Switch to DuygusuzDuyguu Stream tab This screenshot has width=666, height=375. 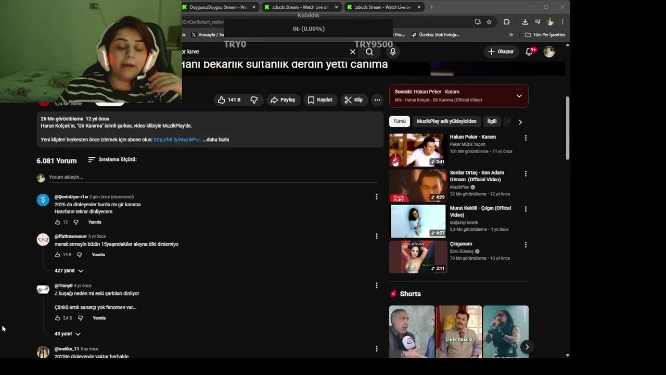219,7
